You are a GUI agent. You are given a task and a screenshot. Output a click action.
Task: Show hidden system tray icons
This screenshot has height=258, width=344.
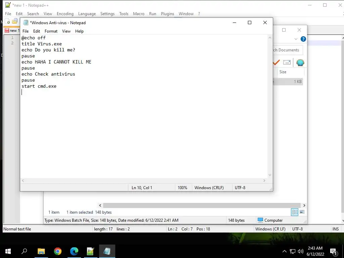coord(284,251)
